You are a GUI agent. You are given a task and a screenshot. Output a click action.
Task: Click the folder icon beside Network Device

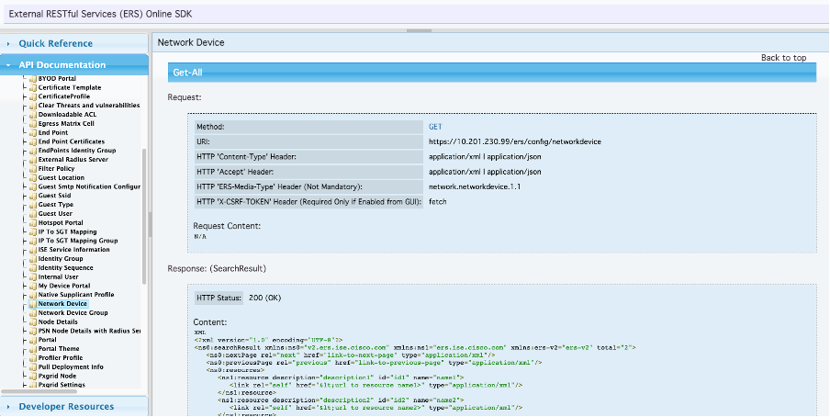coord(33,305)
